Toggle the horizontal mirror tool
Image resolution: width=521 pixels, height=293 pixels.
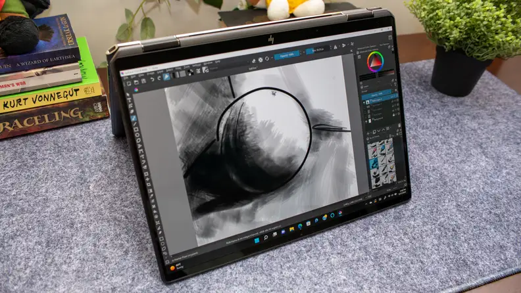(335, 47)
